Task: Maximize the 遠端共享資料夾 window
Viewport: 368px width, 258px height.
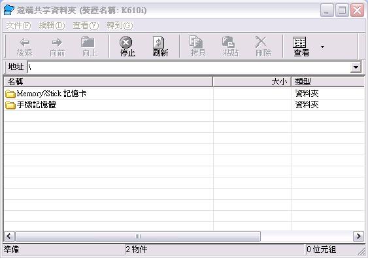Action: (342, 10)
